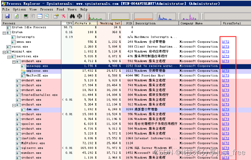Open VirusTotal link for explorer.exe
The image size is (251, 160).
226,71
